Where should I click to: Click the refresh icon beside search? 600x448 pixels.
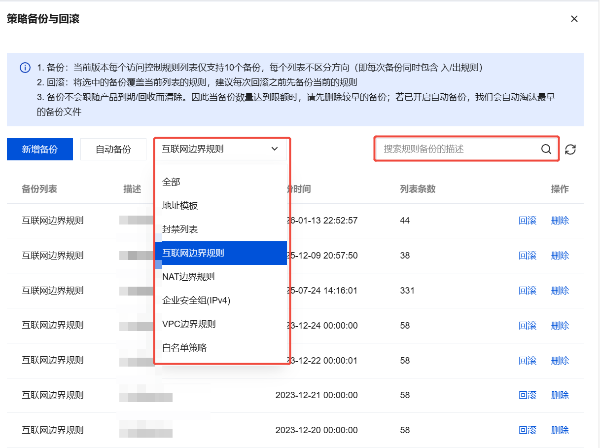tap(570, 149)
